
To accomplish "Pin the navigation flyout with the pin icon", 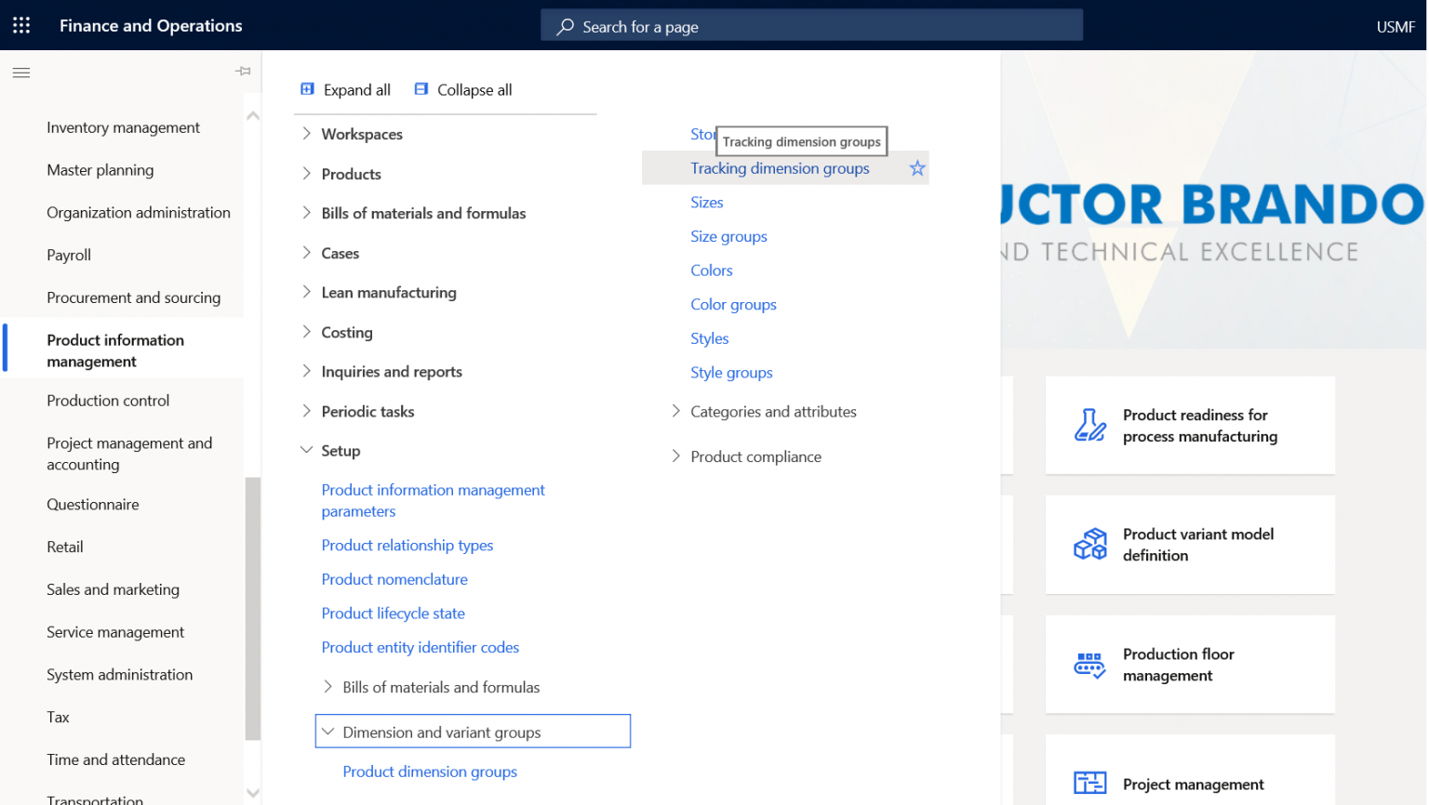I will pyautogui.click(x=243, y=71).
